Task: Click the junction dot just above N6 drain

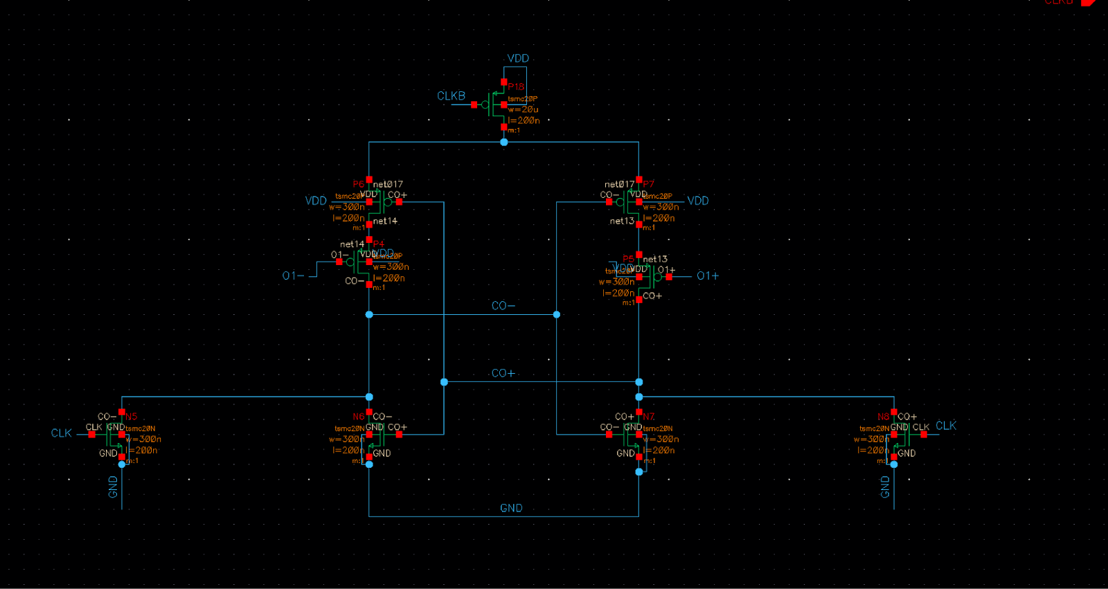Action: tap(369, 397)
